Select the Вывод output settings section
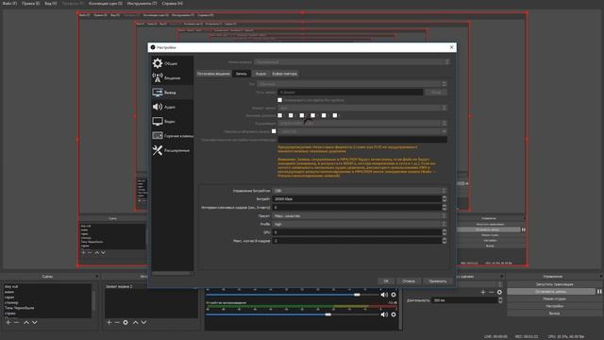 (172, 93)
